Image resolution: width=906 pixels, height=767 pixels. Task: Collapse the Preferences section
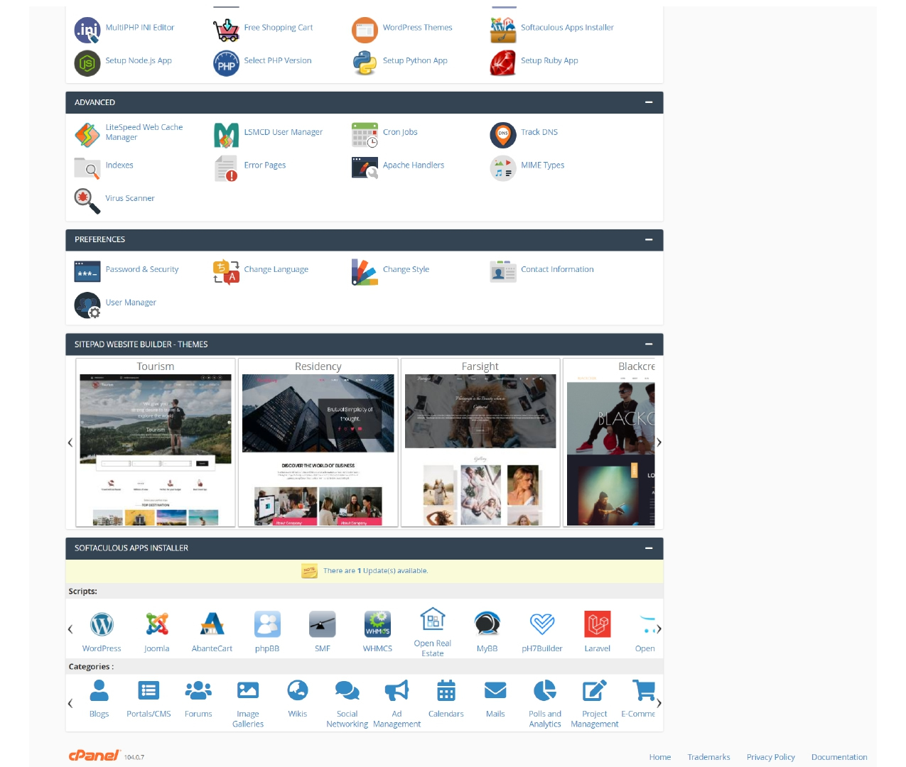point(648,239)
